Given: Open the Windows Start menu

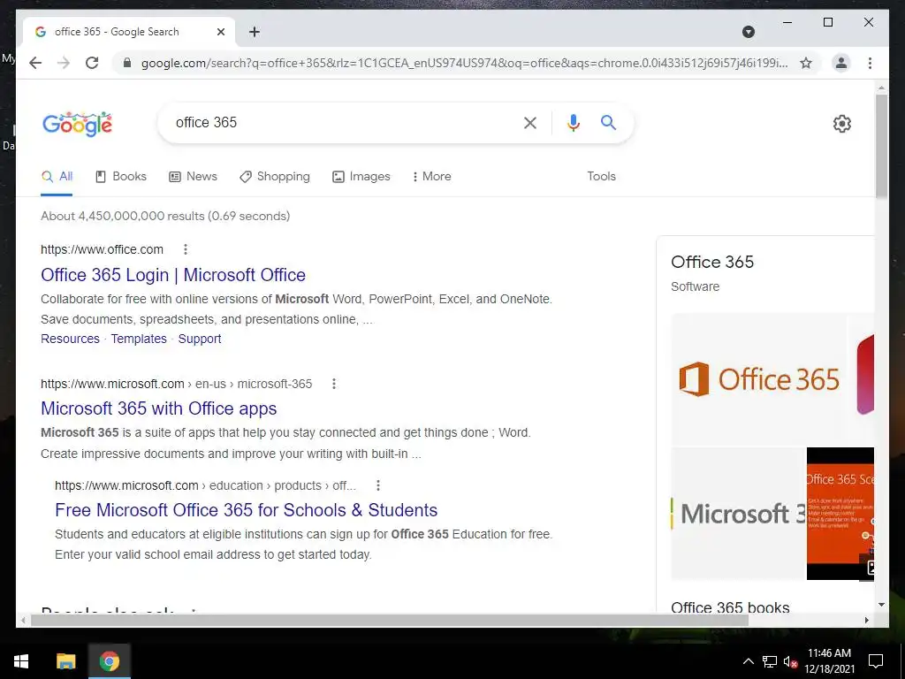Looking at the screenshot, I should (x=21, y=661).
